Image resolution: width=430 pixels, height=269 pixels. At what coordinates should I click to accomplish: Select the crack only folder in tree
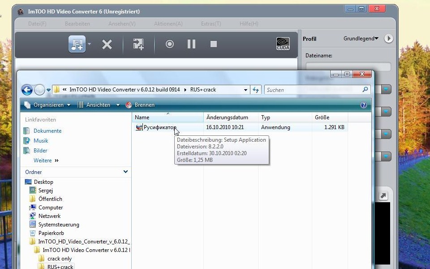click(x=60, y=259)
